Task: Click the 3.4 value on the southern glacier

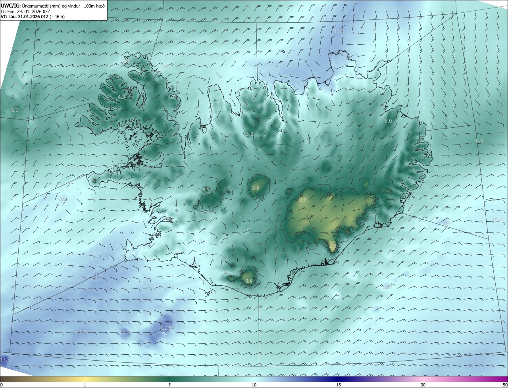Action: pyautogui.click(x=249, y=281)
